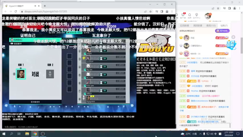Viewport: 243px width, 137px height.
Task: Mute the HyperX15键盘杯 tab audio icon
Action: coord(35,6)
